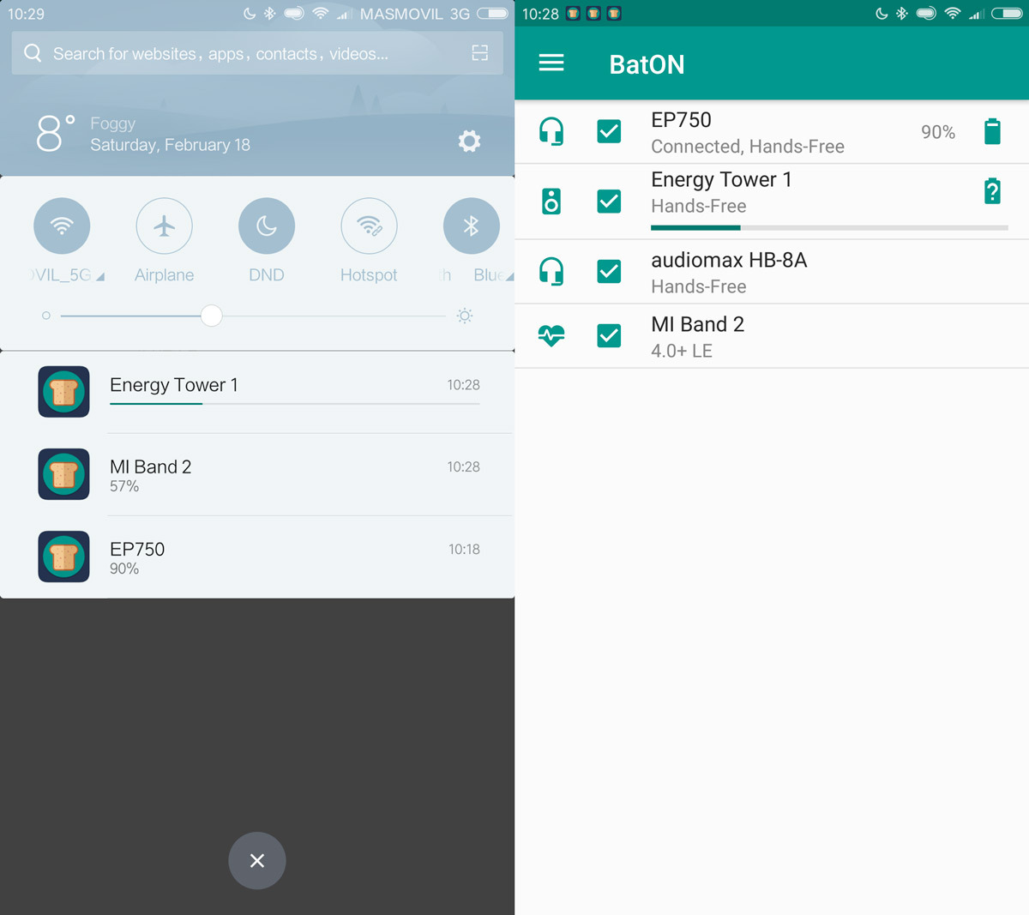Open the QR scan icon in search bar
Screen dimensions: 1029x915
(480, 53)
